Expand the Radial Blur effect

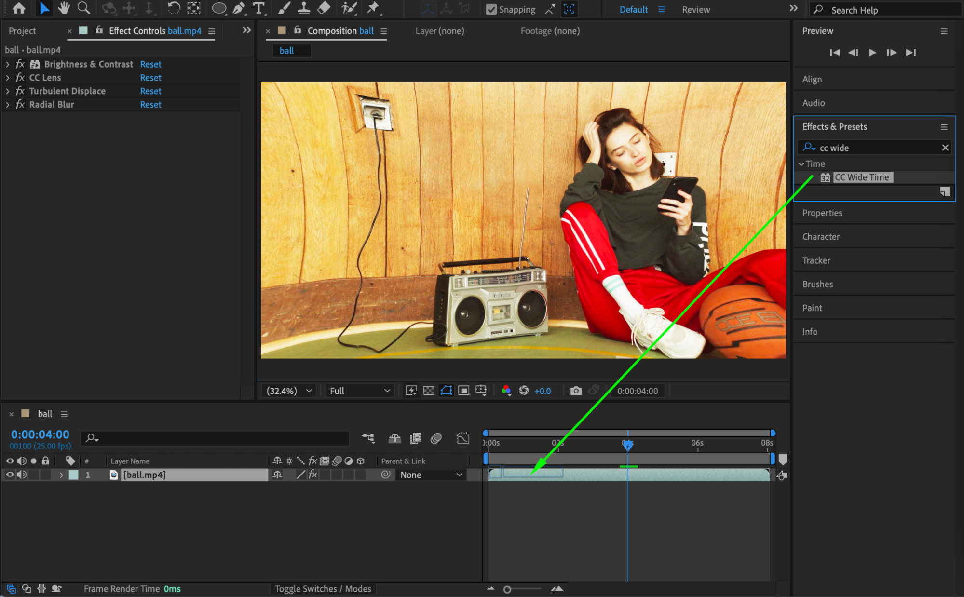point(7,105)
